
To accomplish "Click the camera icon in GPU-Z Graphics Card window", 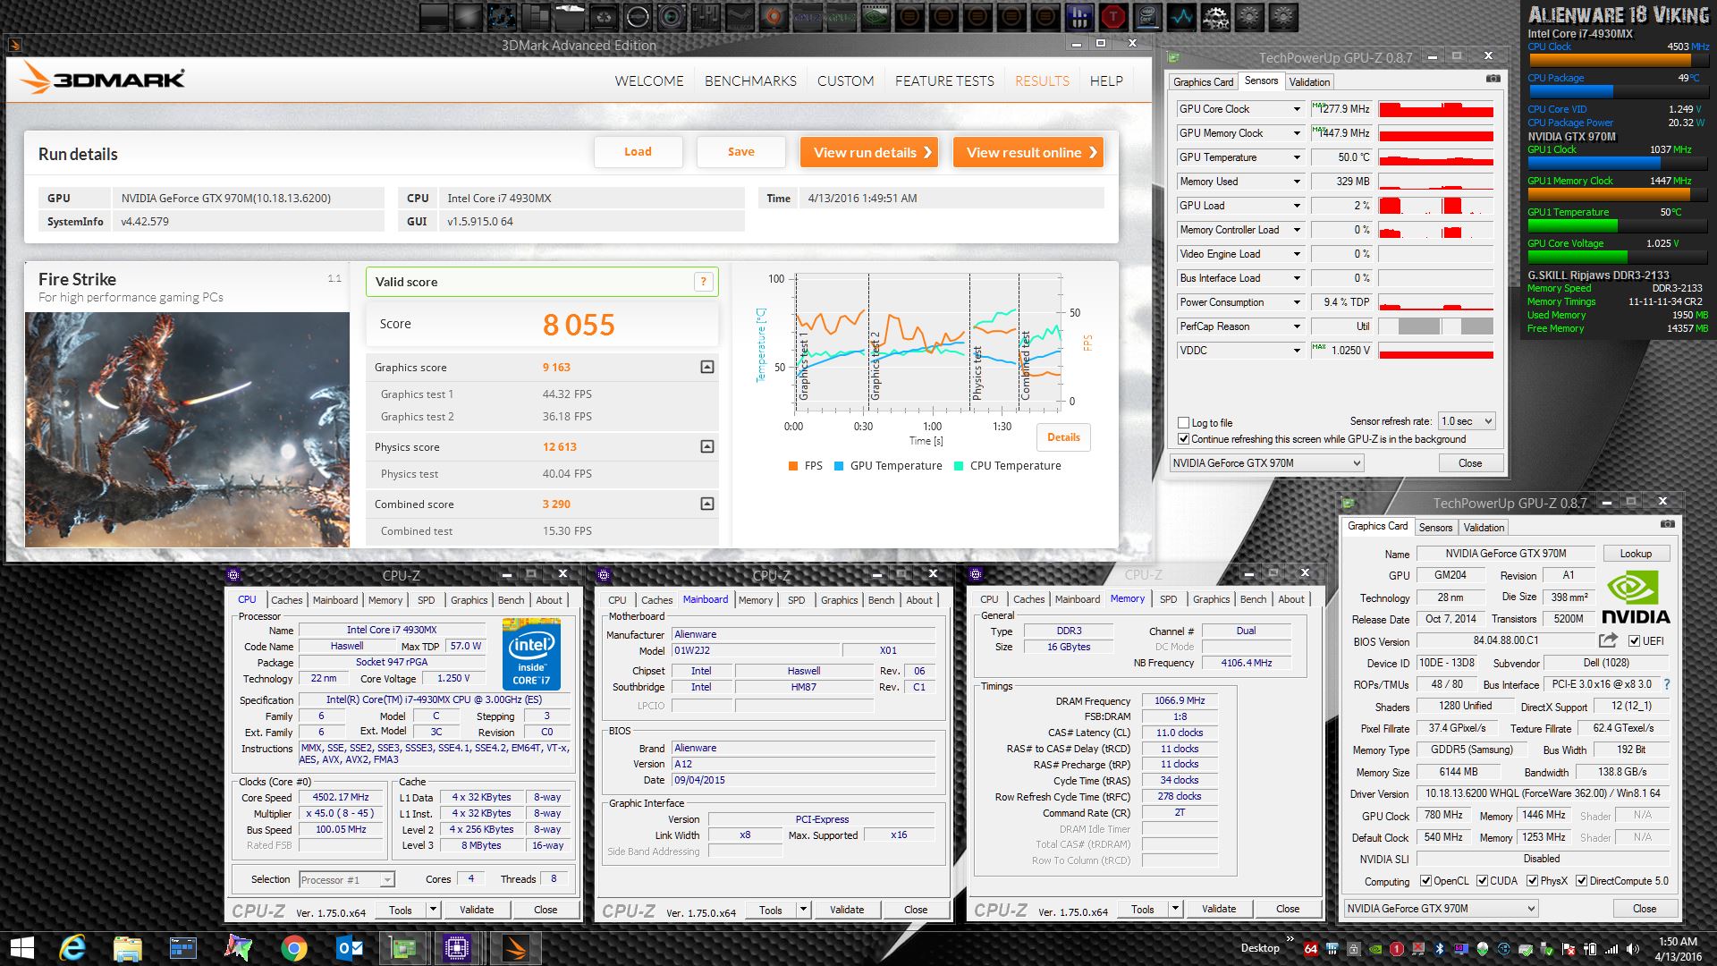I will 1668,524.
